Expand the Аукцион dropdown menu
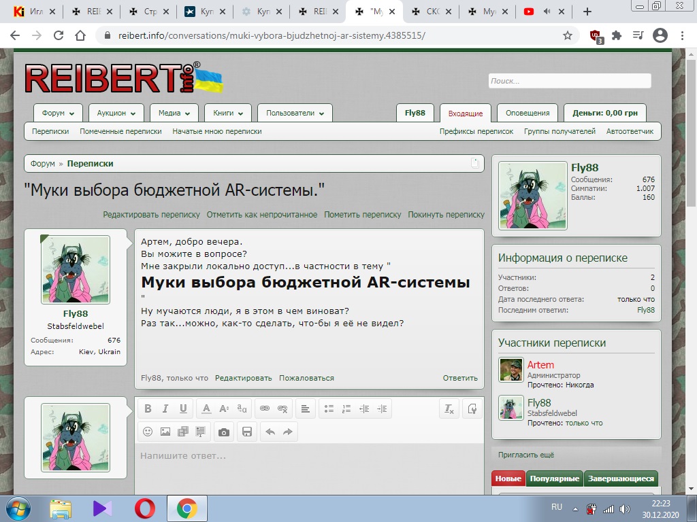697x522 pixels. point(116,114)
